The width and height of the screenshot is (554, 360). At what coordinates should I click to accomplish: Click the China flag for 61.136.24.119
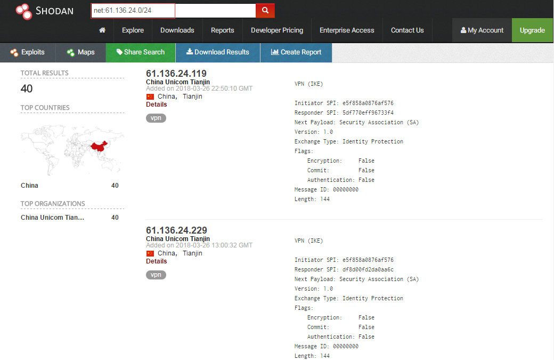tap(150, 97)
